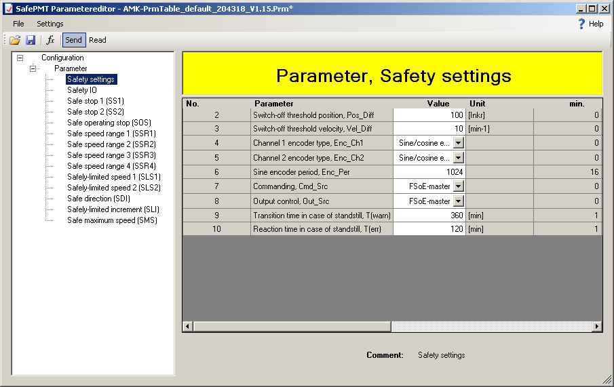614x387 pixels.
Task: Edit Vel_Diff value field 10
Action: click(429, 129)
